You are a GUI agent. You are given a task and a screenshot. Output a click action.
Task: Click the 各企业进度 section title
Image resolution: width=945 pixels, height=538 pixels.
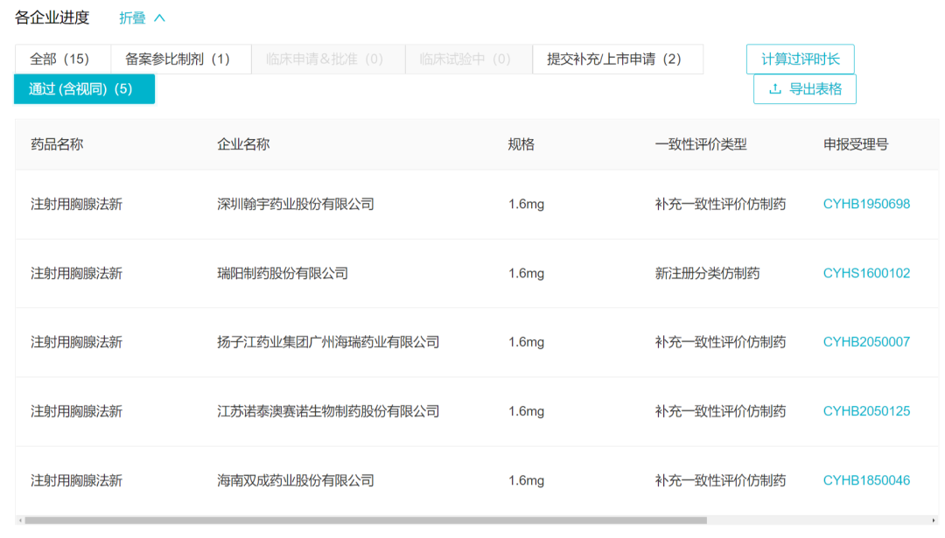pos(52,18)
